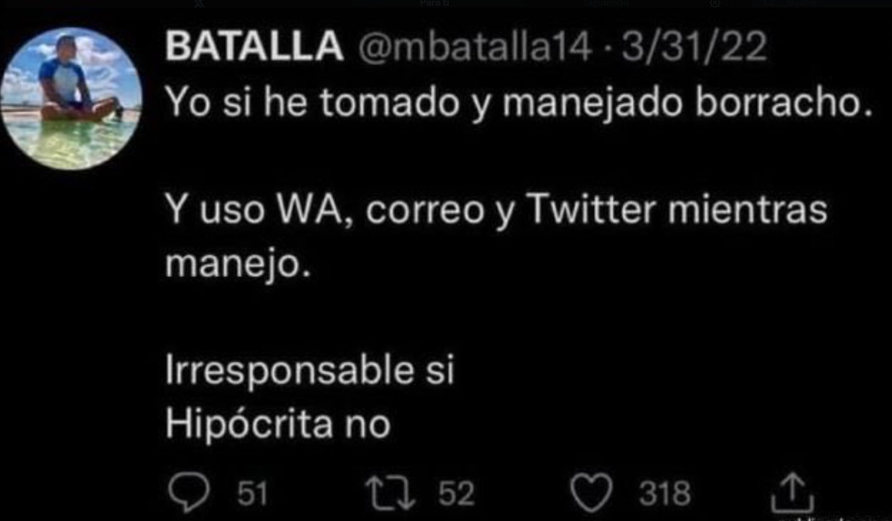Open the @mbatalla14 handle link
892x521 pixels.
pos(475,46)
